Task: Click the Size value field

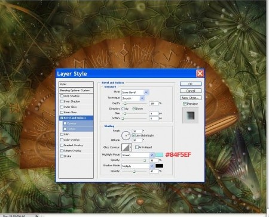Action: [x=154, y=113]
